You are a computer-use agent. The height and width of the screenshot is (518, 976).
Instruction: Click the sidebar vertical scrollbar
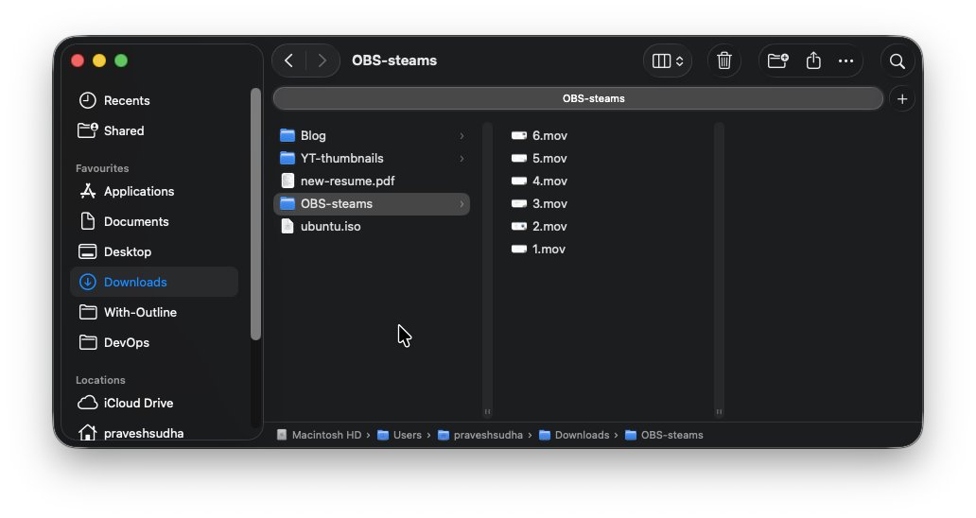255,215
